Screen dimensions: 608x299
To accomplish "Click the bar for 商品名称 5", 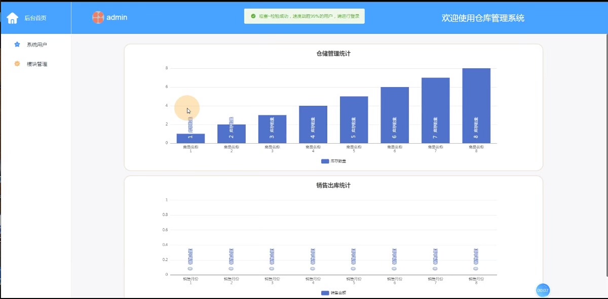I will (x=354, y=119).
